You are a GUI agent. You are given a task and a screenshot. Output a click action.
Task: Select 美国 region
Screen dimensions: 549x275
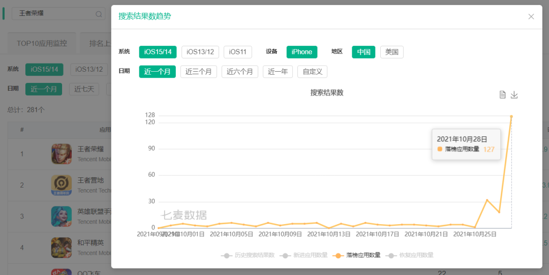(392, 52)
